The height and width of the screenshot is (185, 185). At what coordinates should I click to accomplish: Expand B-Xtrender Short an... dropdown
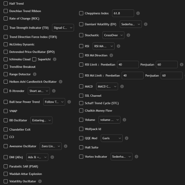(39, 91)
